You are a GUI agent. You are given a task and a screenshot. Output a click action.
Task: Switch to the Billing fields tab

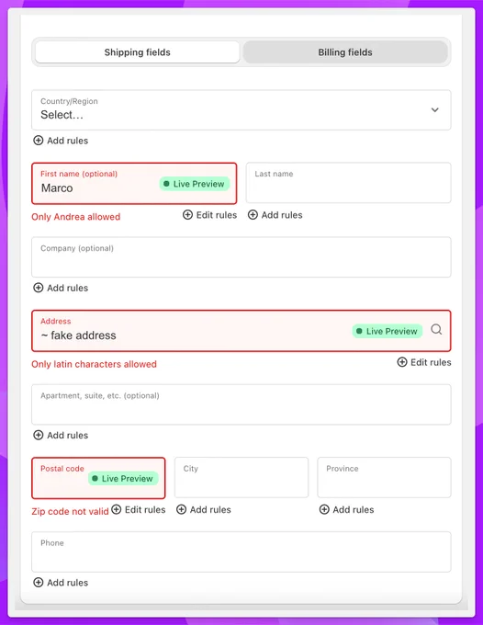point(345,52)
